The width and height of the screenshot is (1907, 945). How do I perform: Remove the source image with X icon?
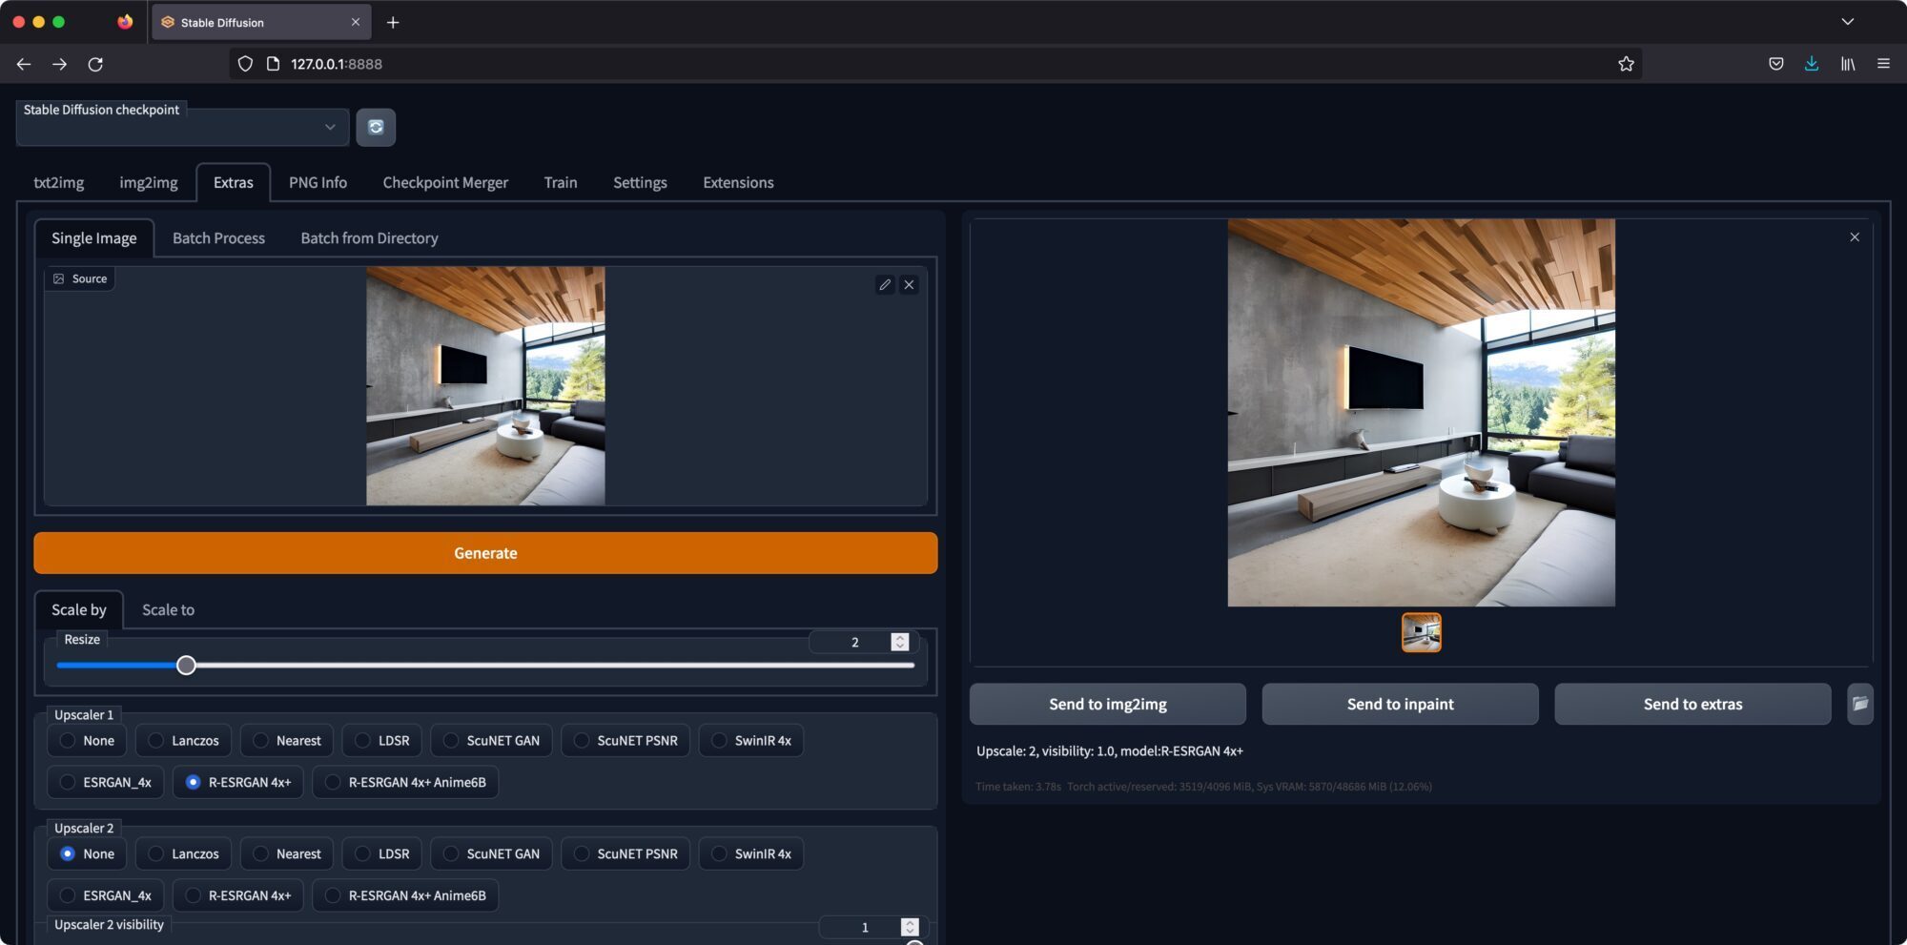[910, 284]
